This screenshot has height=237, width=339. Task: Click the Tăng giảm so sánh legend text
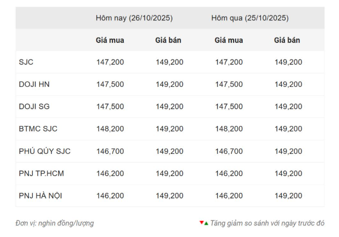[x=267, y=223]
